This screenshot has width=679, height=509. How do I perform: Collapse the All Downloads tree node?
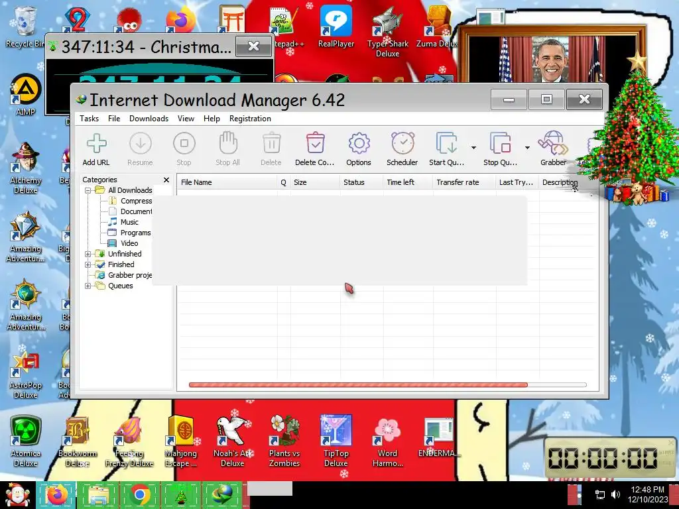[88, 190]
